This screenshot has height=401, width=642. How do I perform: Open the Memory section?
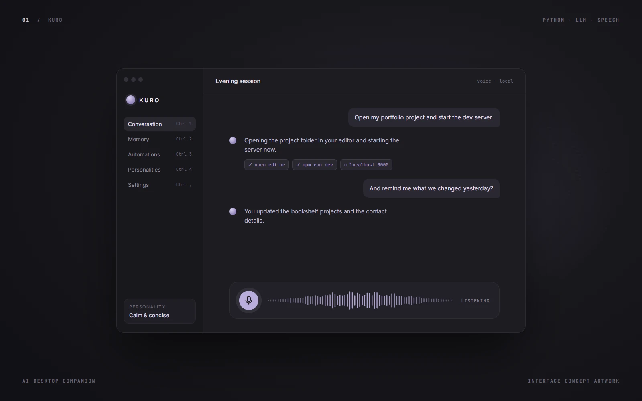coord(160,139)
